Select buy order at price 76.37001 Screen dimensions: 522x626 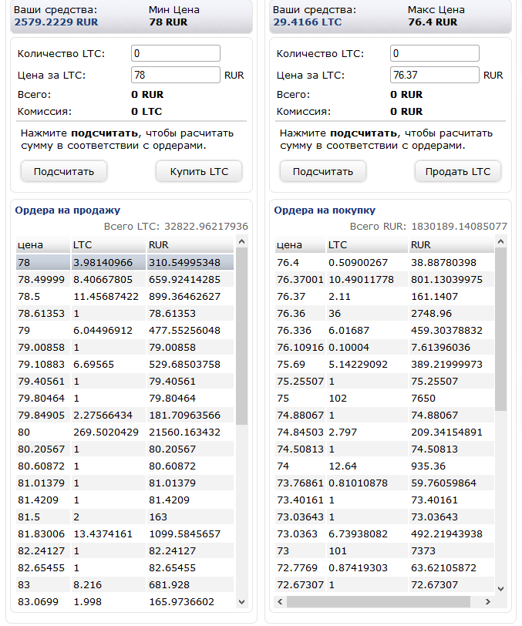pyautogui.click(x=384, y=279)
